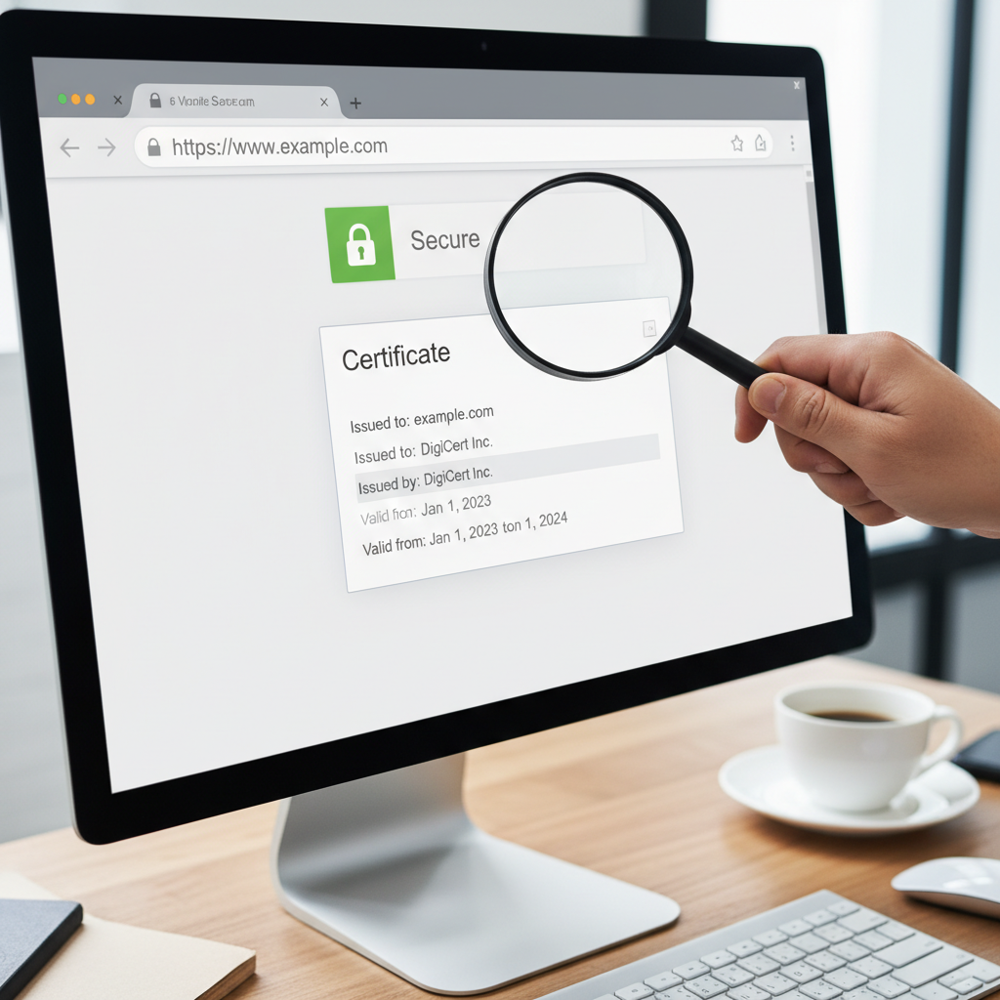This screenshot has width=1000, height=1000.
Task: Click the back navigation arrow
Action: (x=69, y=146)
